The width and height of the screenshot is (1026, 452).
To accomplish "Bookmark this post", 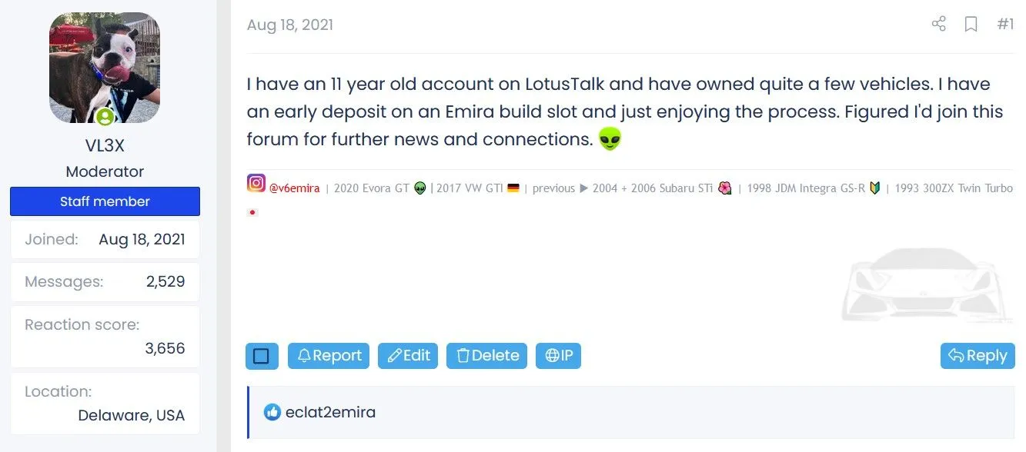I will [x=971, y=24].
